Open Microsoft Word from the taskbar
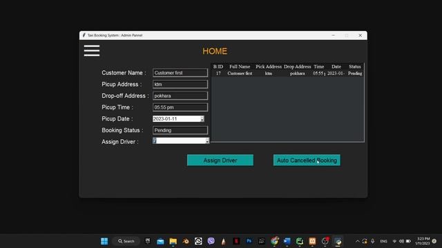Image resolution: width=442 pixels, height=248 pixels. [287, 241]
